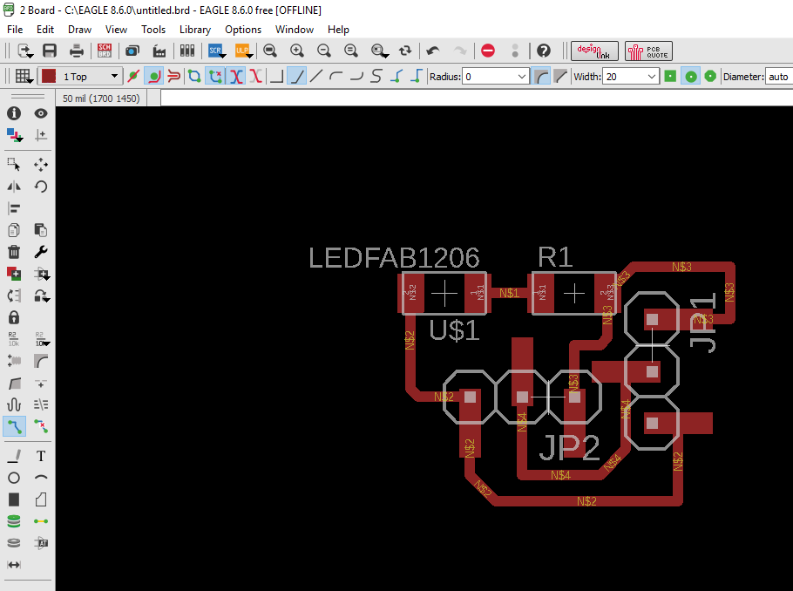Toggle Walkaround obstacles routing mode

[x=153, y=77]
